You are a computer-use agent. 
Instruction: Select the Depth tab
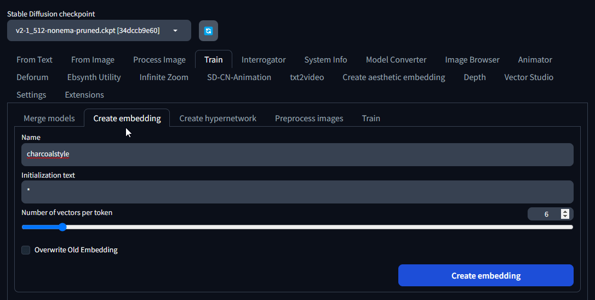coord(474,77)
